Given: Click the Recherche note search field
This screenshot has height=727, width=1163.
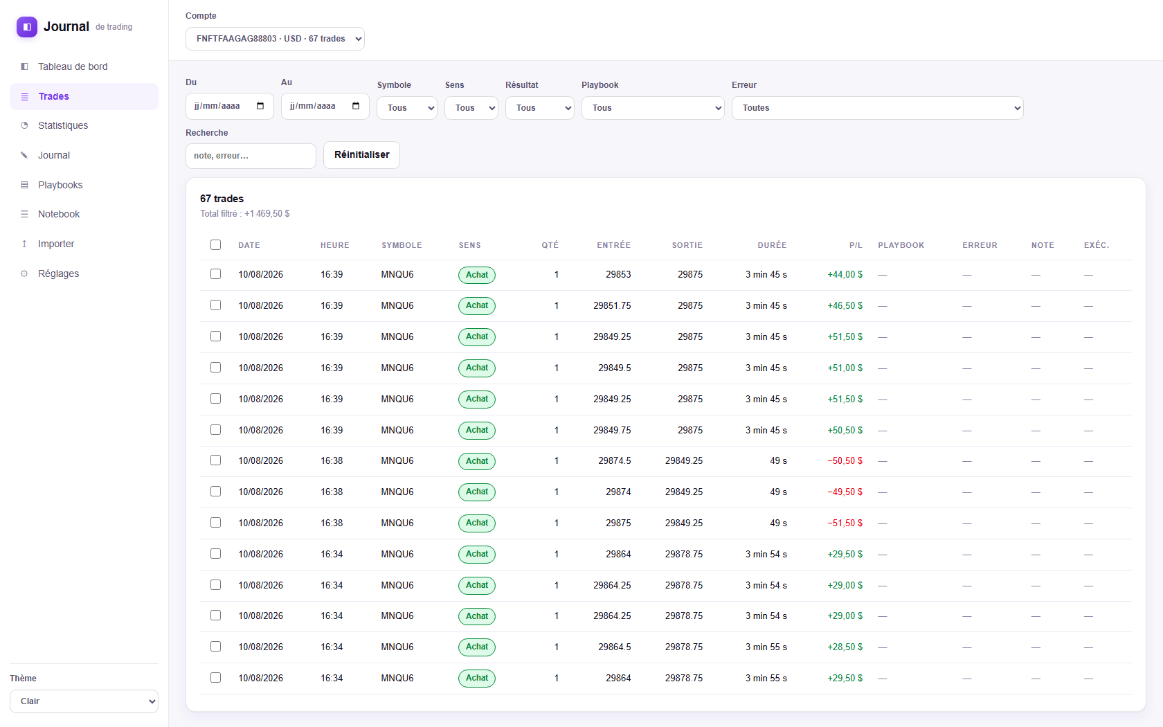Looking at the screenshot, I should pyautogui.click(x=251, y=156).
